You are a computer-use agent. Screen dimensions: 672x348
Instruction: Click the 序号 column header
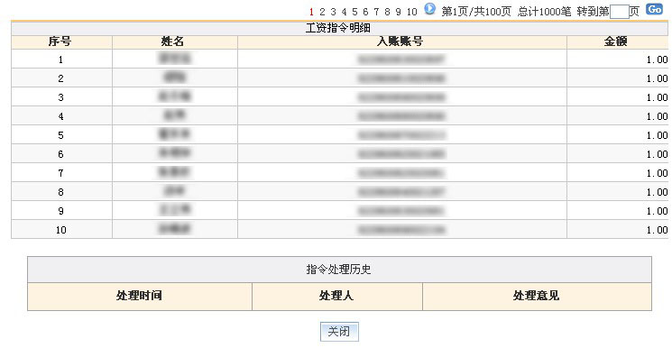click(x=61, y=42)
